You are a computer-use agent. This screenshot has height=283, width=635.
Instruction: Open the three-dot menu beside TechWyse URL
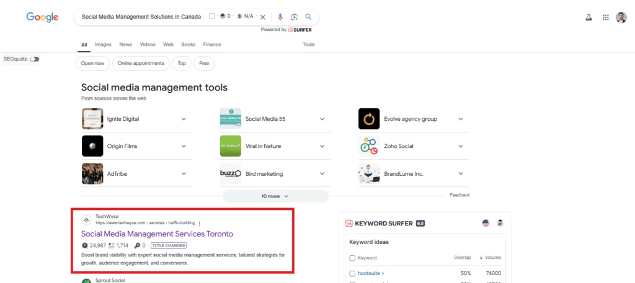200,223
